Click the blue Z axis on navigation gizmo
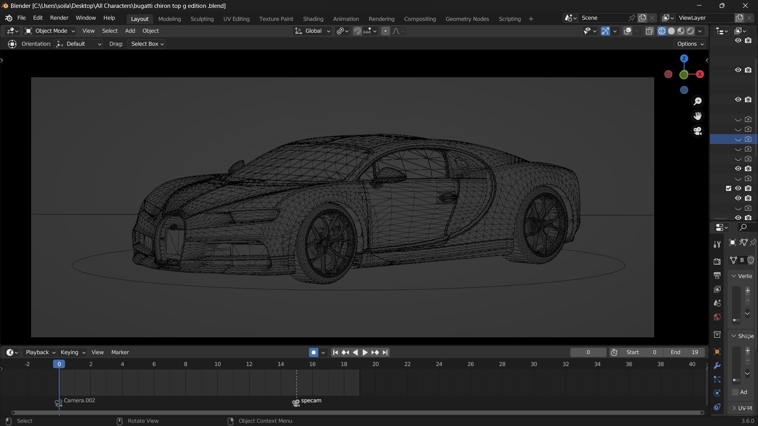The width and height of the screenshot is (758, 426). coord(684,58)
